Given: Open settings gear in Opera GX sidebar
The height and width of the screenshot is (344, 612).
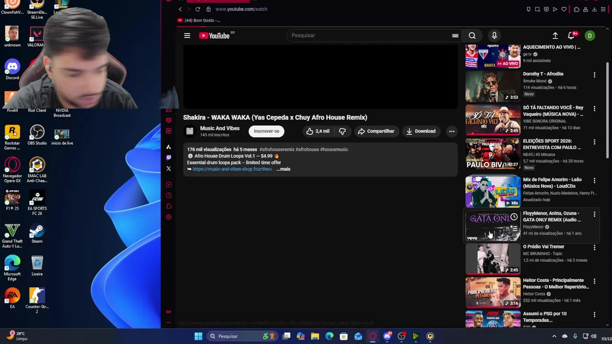Looking at the screenshot, I should (168, 217).
